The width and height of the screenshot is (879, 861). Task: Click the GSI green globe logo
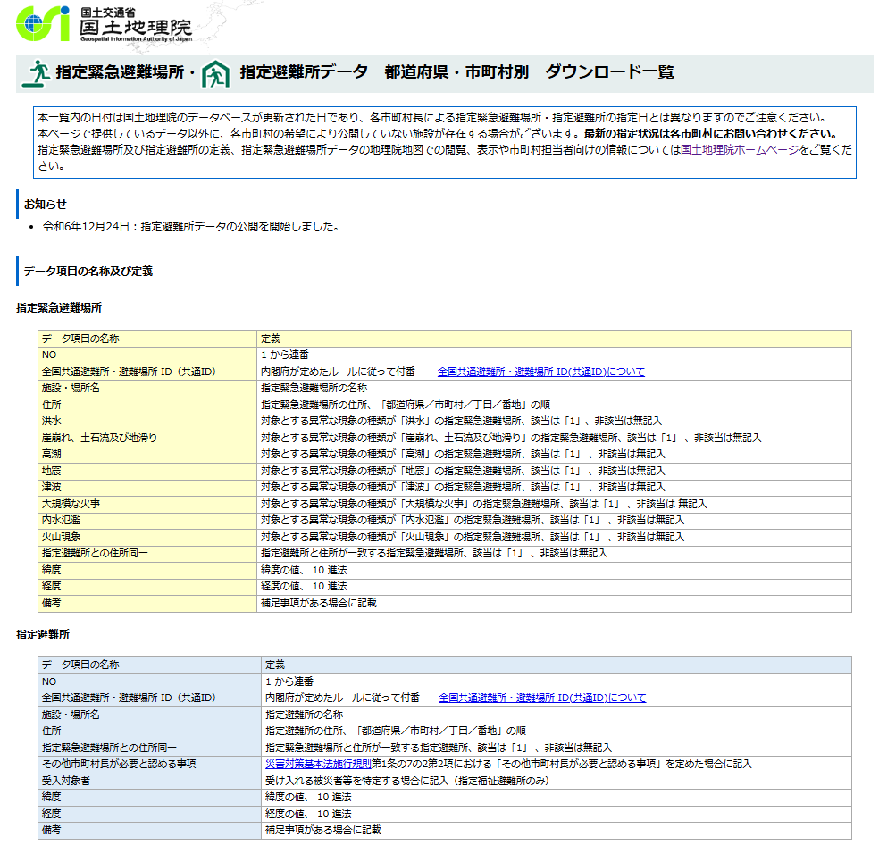click(x=43, y=24)
